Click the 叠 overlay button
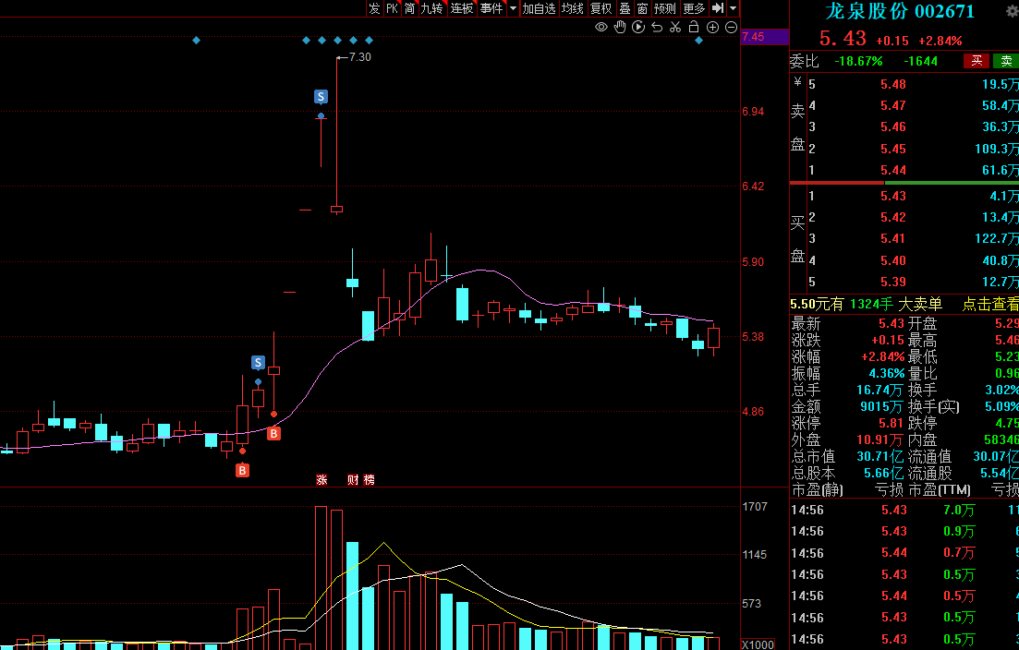This screenshot has width=1019, height=650. pos(625,7)
